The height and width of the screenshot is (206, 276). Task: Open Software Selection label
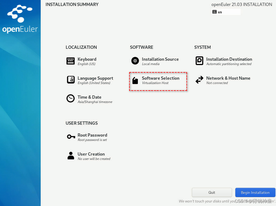(161, 78)
